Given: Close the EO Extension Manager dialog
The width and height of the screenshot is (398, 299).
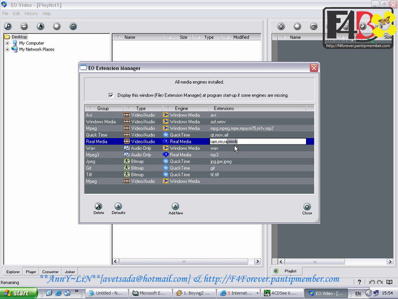Looking at the screenshot, I should (314, 68).
